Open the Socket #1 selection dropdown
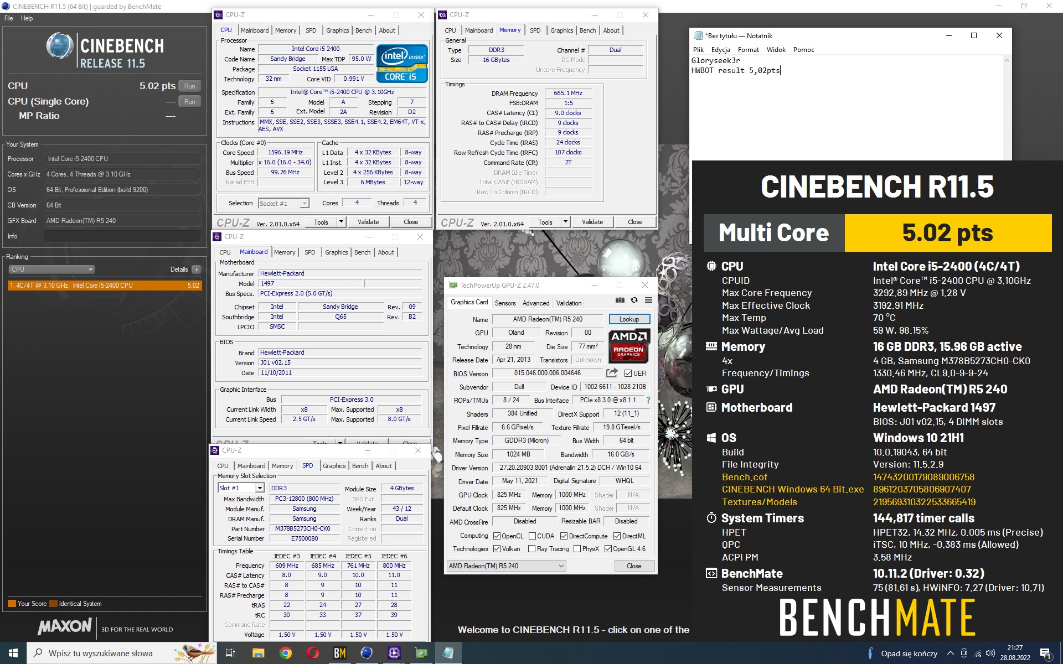Viewport: 1063px width, 664px height. pyautogui.click(x=283, y=204)
